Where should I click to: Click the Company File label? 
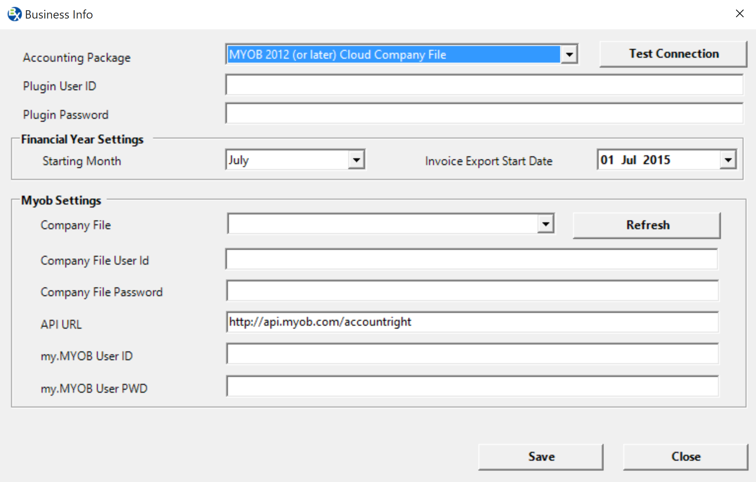point(76,225)
